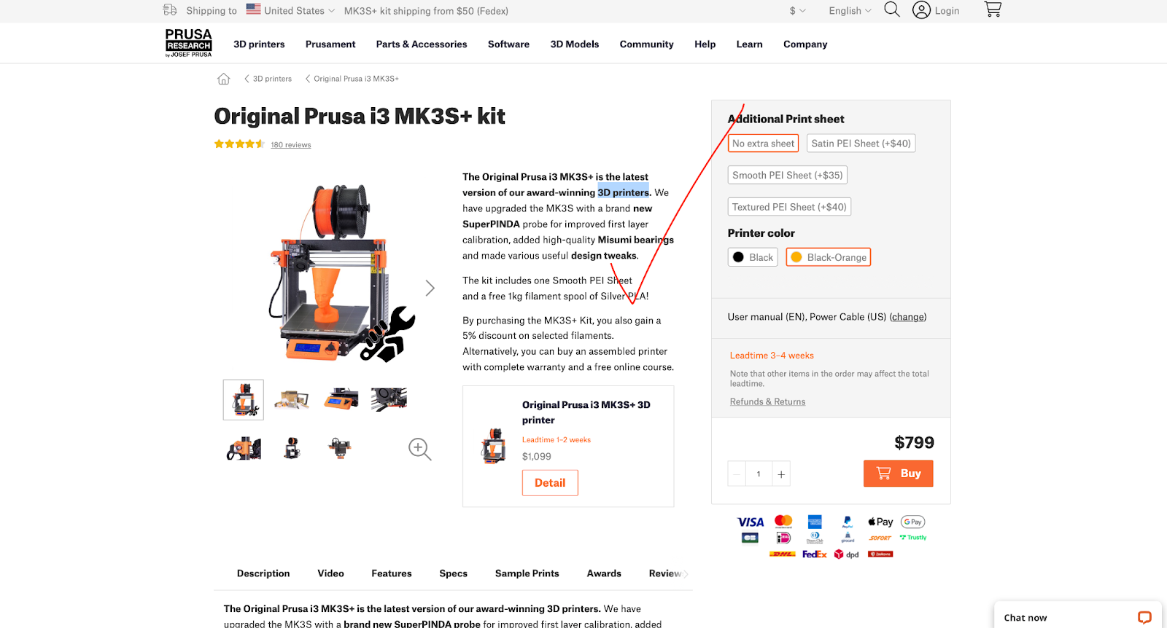
Task: Open the 180 reviews link
Action: pos(290,145)
